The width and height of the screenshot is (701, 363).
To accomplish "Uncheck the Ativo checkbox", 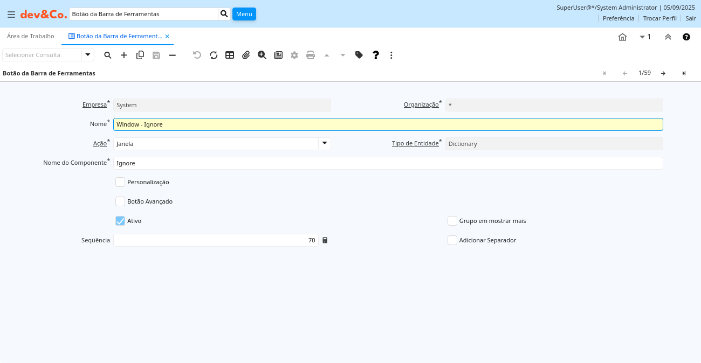I will click(x=120, y=221).
